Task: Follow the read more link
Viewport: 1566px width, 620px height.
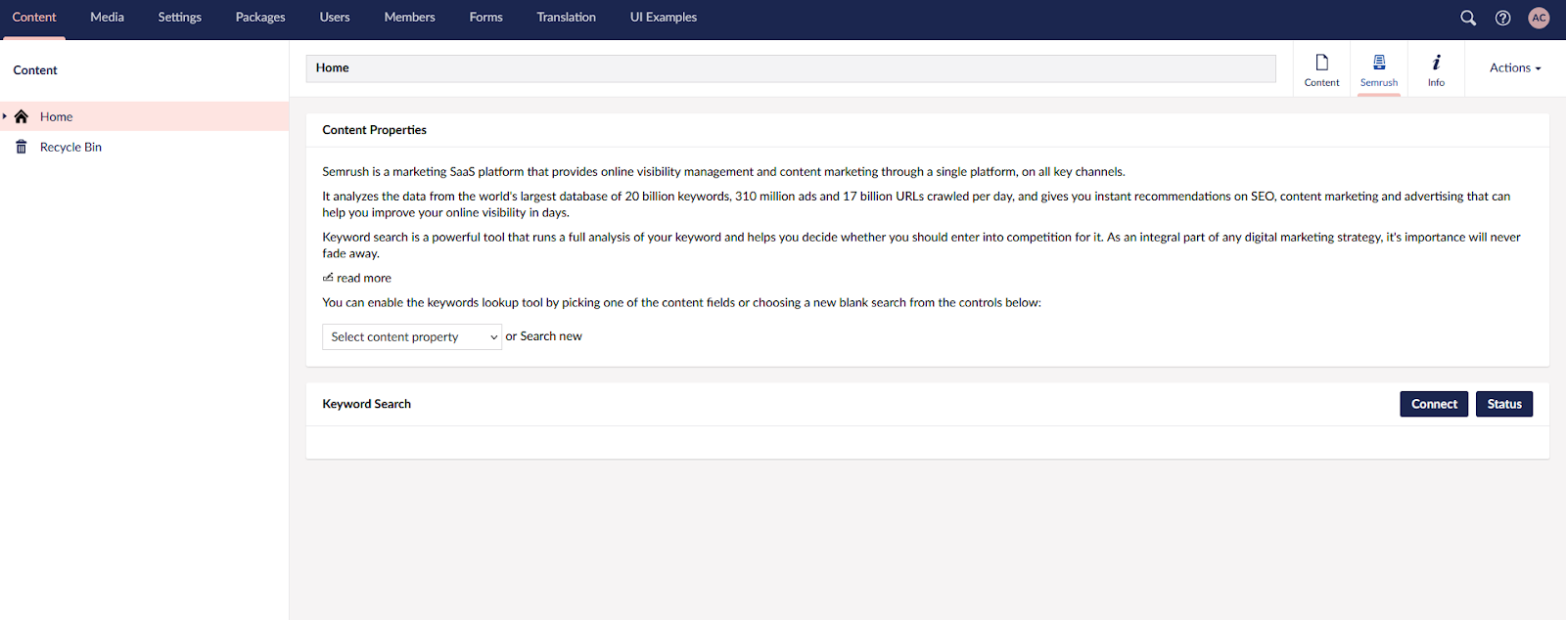Action: coord(364,278)
